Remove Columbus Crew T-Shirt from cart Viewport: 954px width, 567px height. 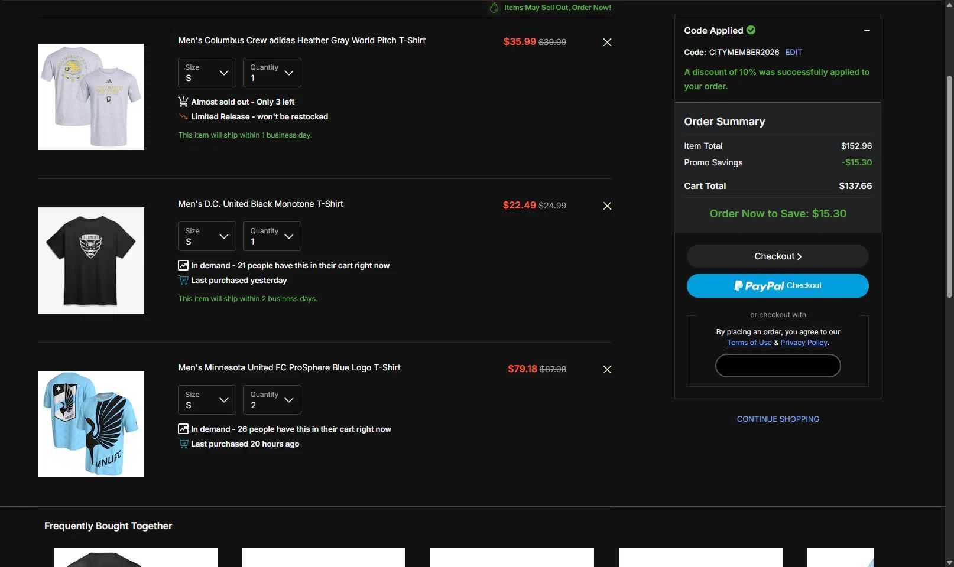(x=607, y=43)
